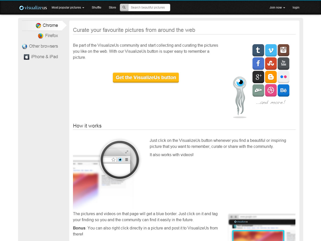
Task: Click Get the VisualizeUs button
Action: click(146, 77)
